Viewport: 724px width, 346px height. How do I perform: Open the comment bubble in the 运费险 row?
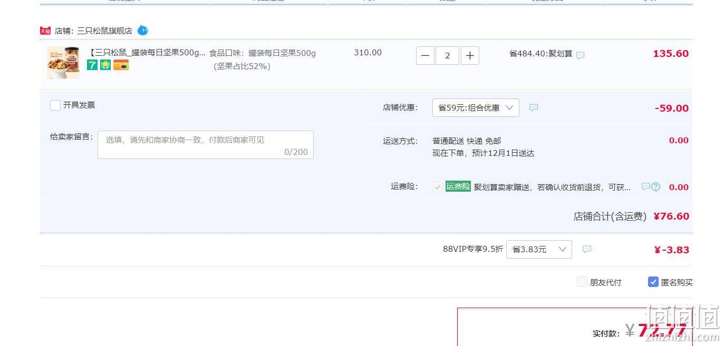coord(645,186)
